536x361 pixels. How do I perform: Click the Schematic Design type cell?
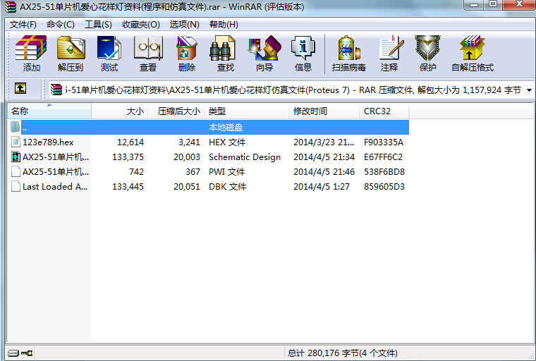point(245,157)
